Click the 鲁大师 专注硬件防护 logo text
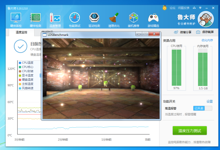The width and height of the screenshot is (220, 150). (x=186, y=19)
